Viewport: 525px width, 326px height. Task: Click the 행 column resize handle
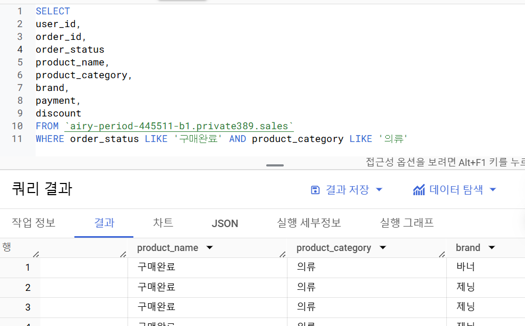tap(36, 254)
